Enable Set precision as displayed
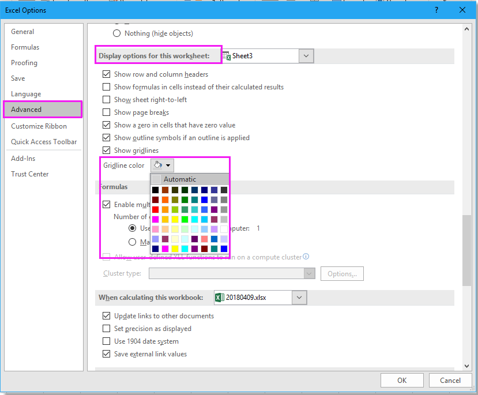This screenshot has width=478, height=395. [106, 329]
